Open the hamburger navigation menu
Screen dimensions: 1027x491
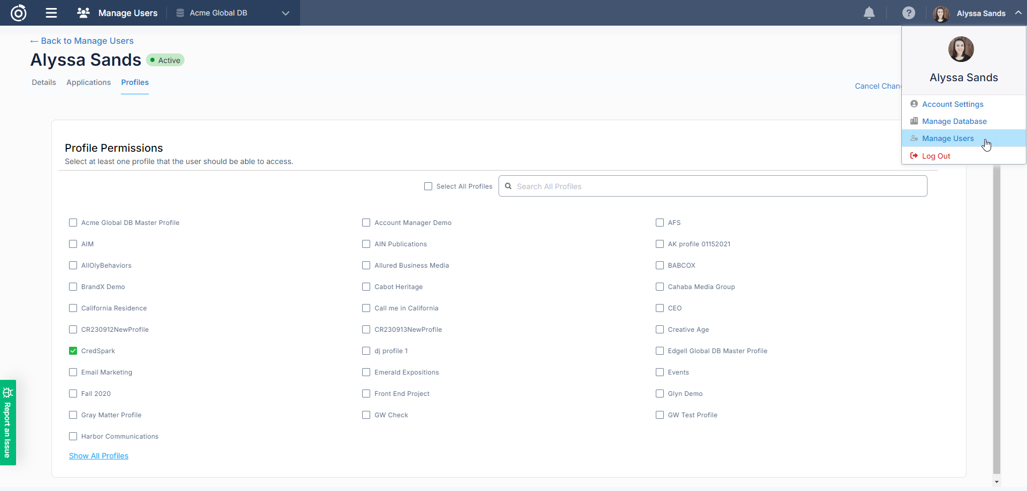tap(51, 13)
